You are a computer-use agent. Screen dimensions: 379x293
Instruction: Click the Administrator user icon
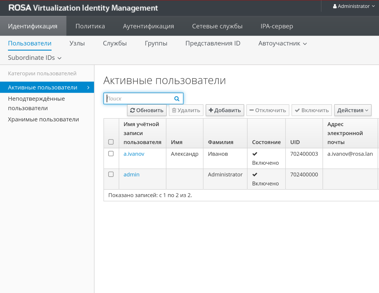point(335,6)
